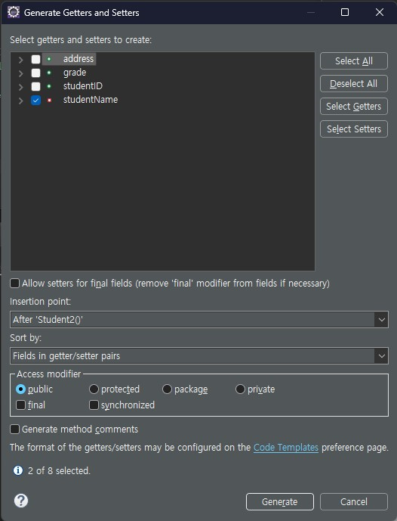Toggle the synchronized modifier checkbox
Screen dimensions: 397x521
(x=94, y=405)
